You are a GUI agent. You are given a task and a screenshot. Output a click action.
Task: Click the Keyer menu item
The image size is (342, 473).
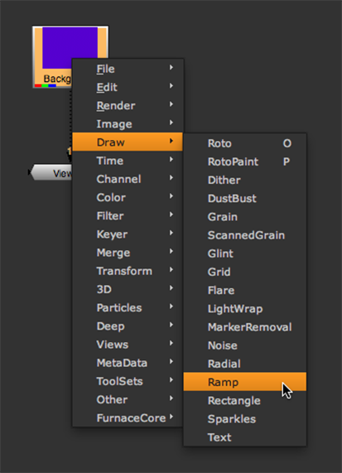click(x=128, y=234)
